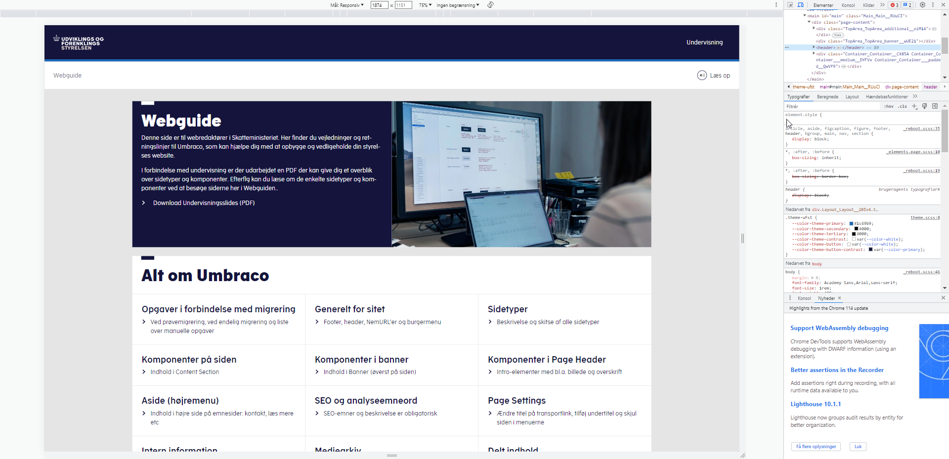Open the Mål: Responsiv device dropdown
949x459 pixels.
coord(347,5)
